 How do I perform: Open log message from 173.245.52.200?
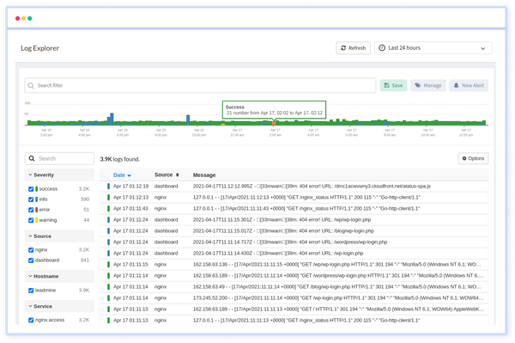[x=294, y=298]
